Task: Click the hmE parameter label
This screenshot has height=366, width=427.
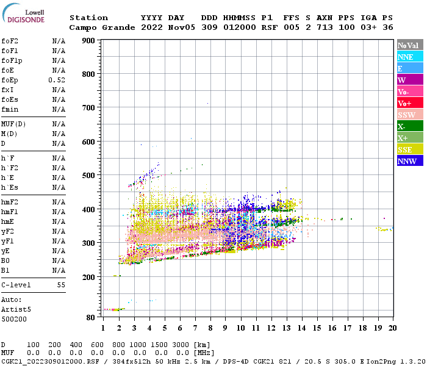Action: coord(7,222)
